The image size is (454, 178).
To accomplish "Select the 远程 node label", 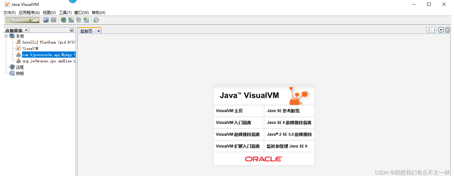I will 20,67.
